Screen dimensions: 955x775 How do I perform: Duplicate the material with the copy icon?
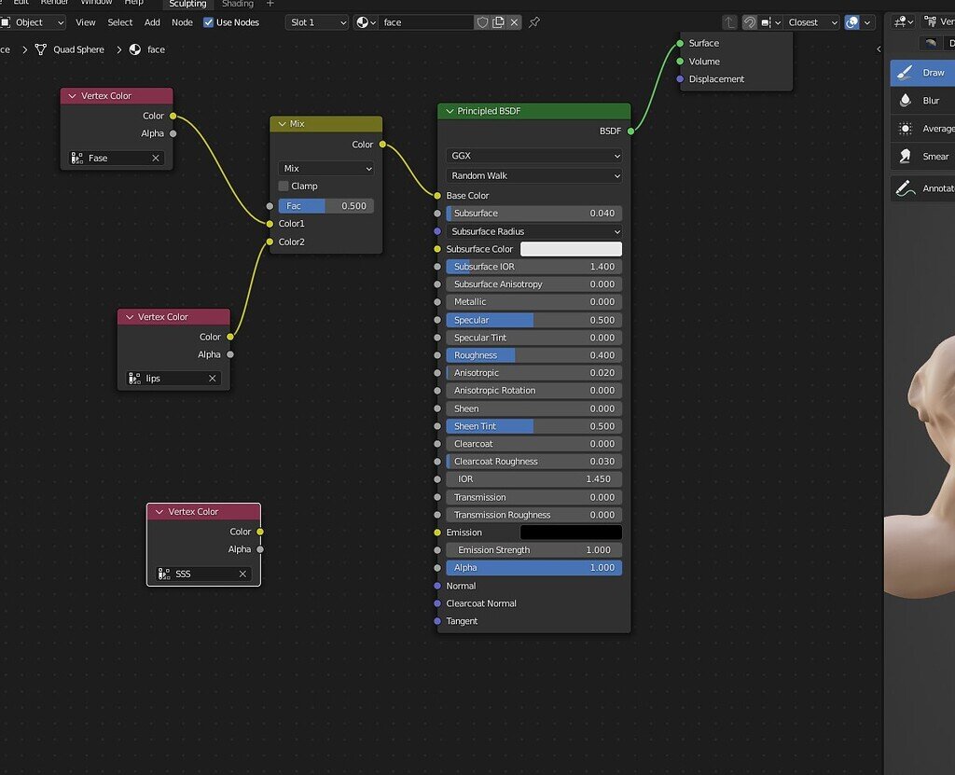coord(500,21)
